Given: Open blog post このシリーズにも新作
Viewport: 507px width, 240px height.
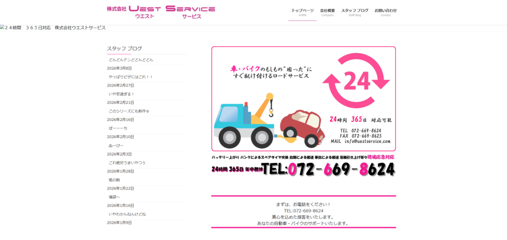Looking at the screenshot, I should click(129, 111).
